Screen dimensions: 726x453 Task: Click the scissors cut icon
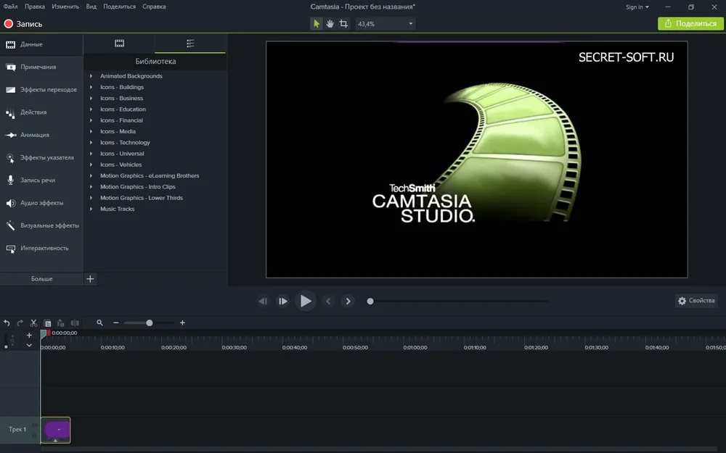(33, 323)
